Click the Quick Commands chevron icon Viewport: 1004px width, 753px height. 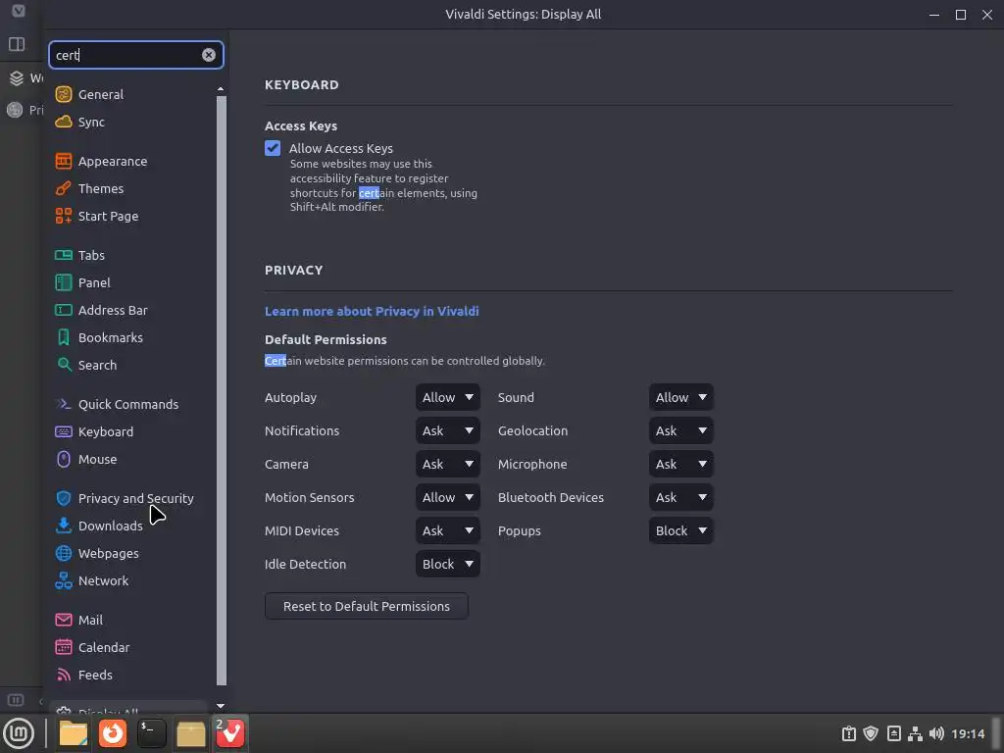click(x=64, y=404)
